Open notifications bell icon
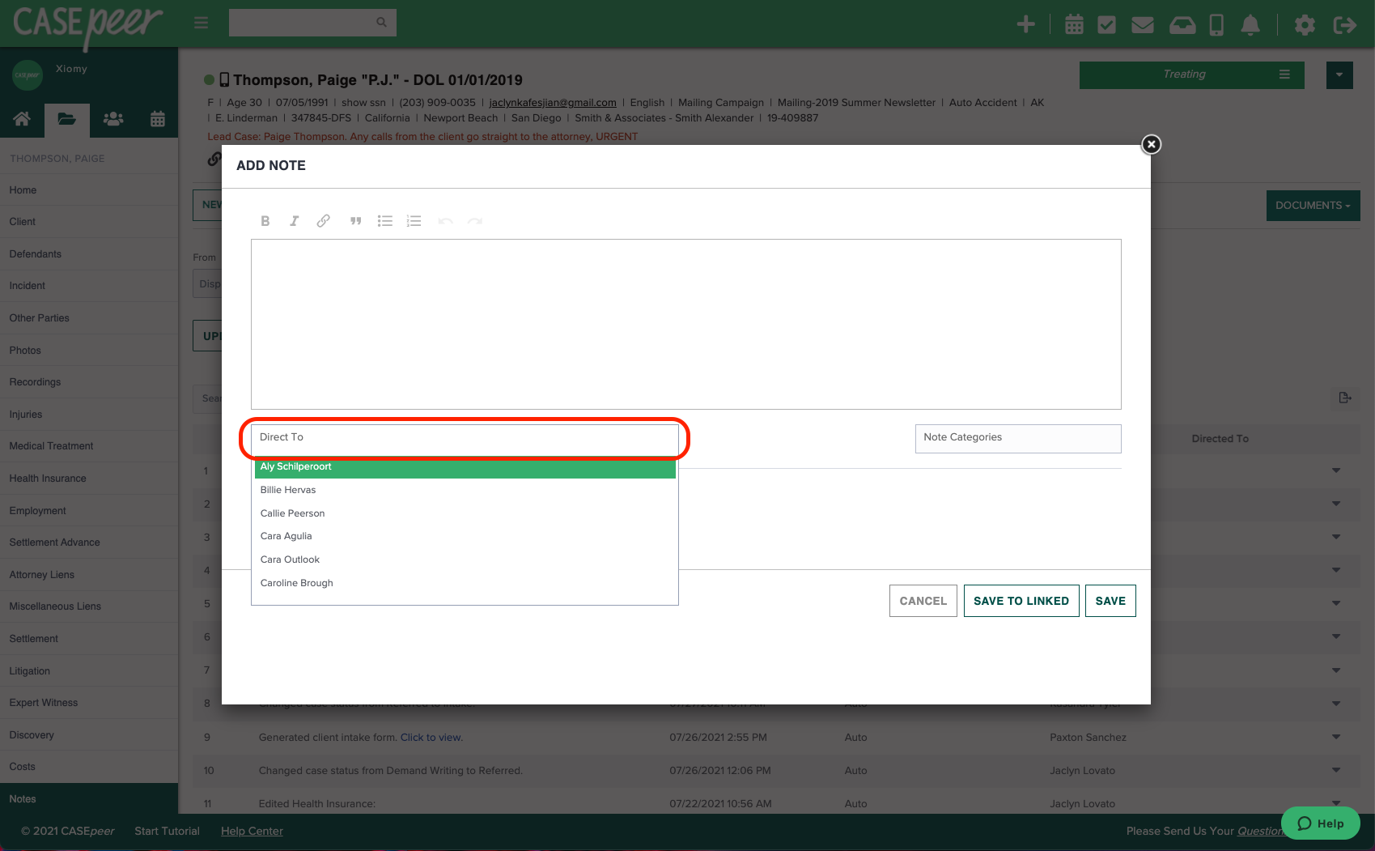 click(x=1250, y=25)
